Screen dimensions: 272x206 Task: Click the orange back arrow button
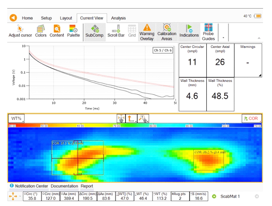pyautogui.click(x=13, y=18)
